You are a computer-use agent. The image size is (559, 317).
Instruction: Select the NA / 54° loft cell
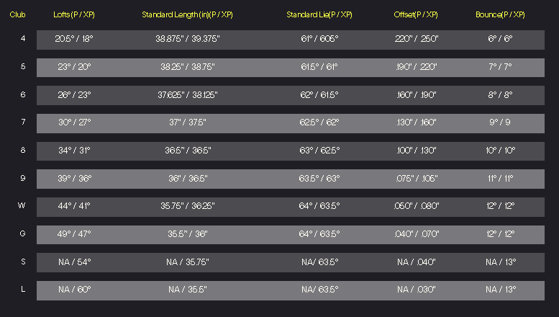(x=75, y=262)
